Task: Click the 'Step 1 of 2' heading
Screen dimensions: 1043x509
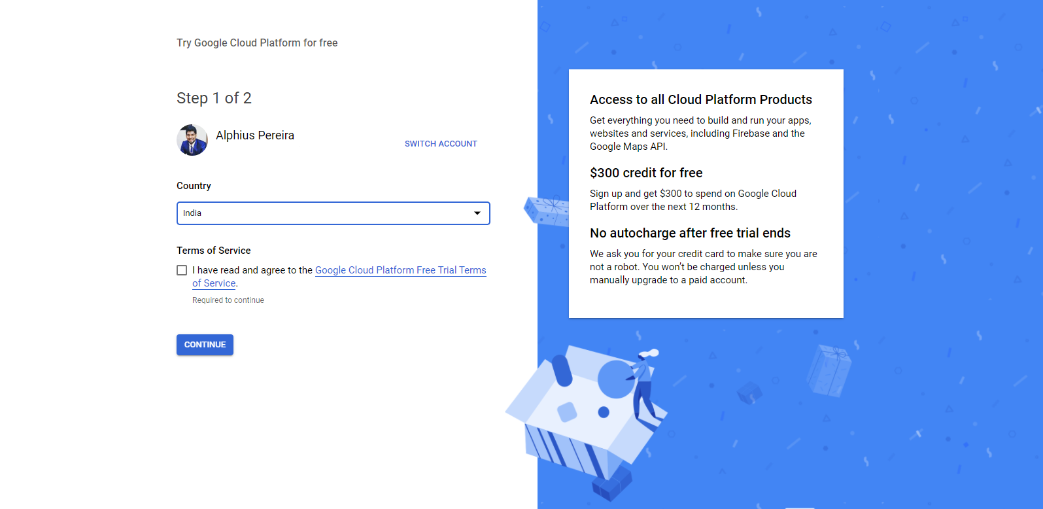Action: 214,98
